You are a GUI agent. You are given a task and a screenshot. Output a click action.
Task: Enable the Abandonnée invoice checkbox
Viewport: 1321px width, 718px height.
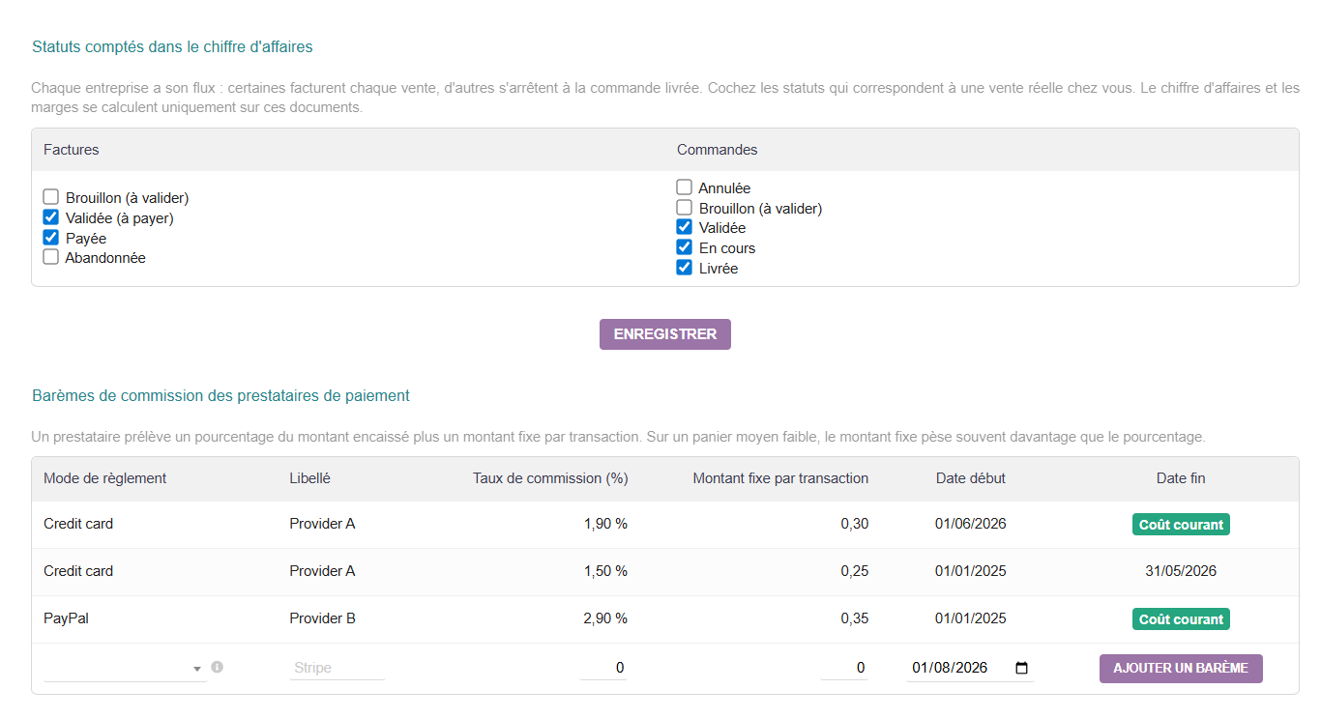[51, 257]
